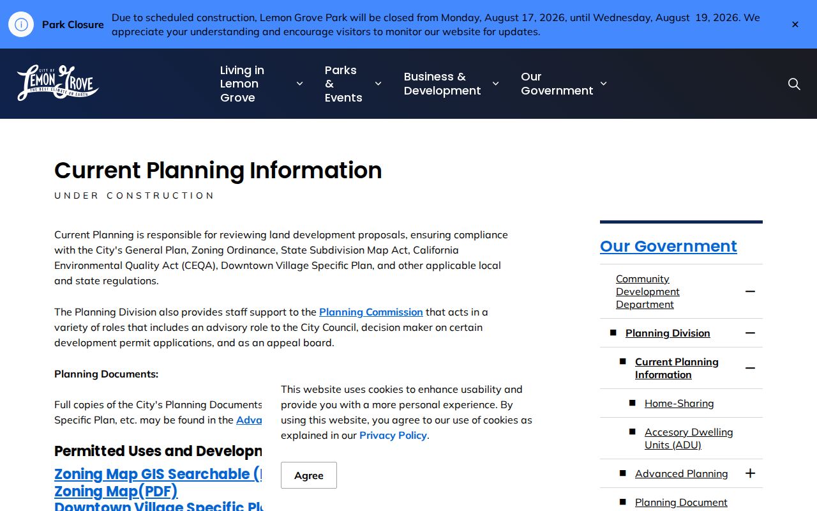Expand the Advanced Planning section
This screenshot has height=511, width=817.
[x=750, y=473]
